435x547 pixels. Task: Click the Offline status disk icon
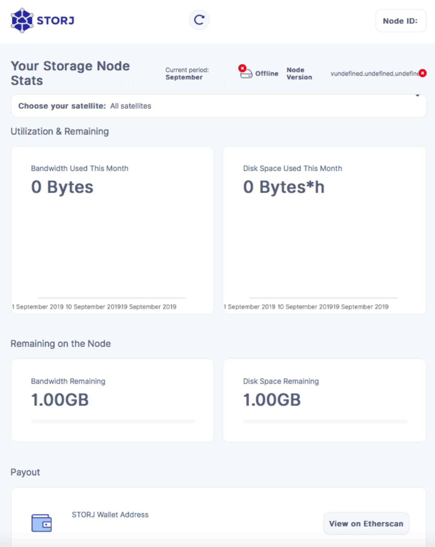click(x=245, y=72)
